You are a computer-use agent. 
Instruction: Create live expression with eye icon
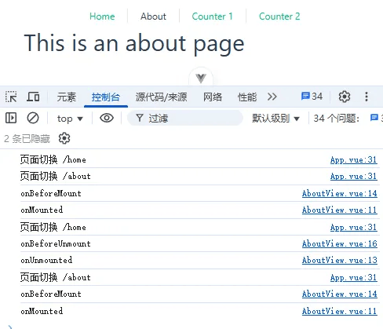tap(107, 118)
